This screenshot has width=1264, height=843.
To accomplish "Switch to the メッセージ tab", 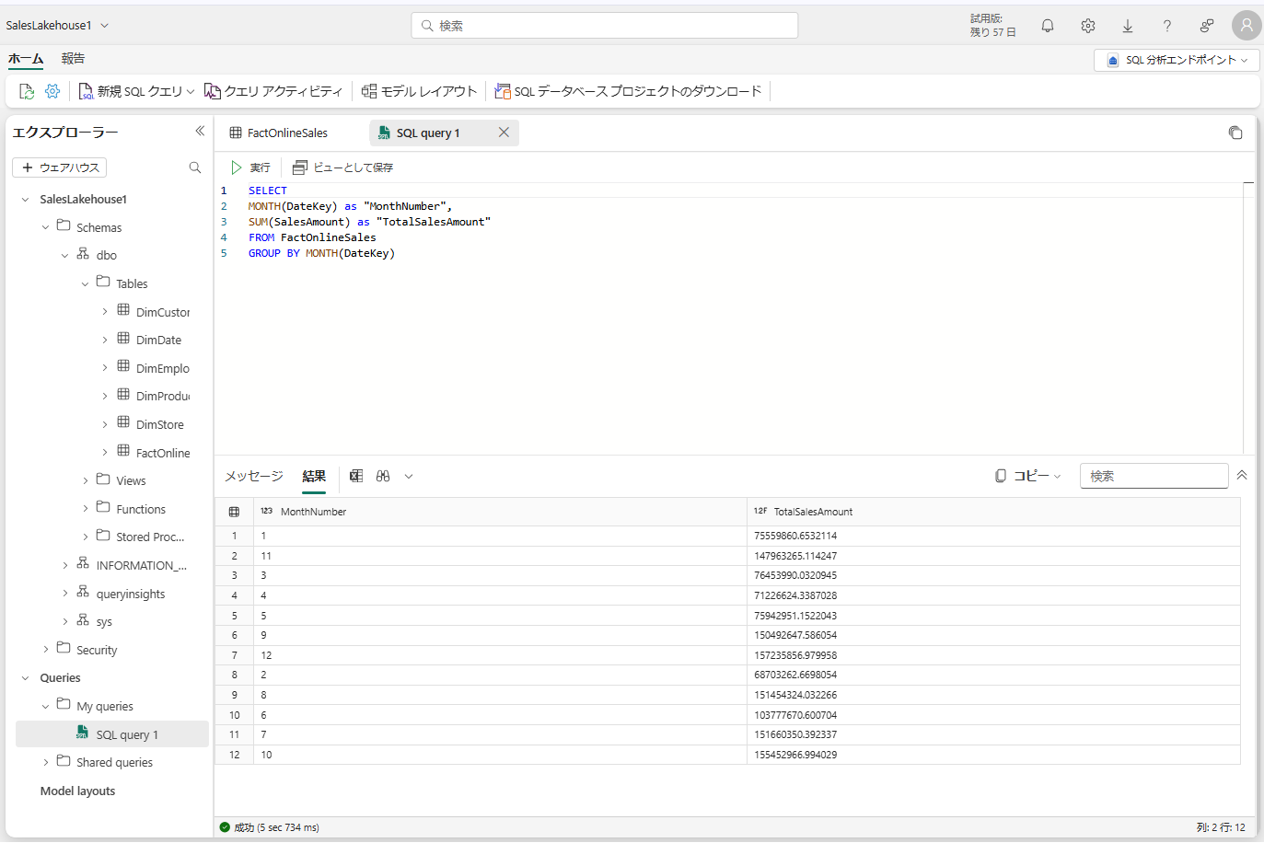I will [254, 476].
